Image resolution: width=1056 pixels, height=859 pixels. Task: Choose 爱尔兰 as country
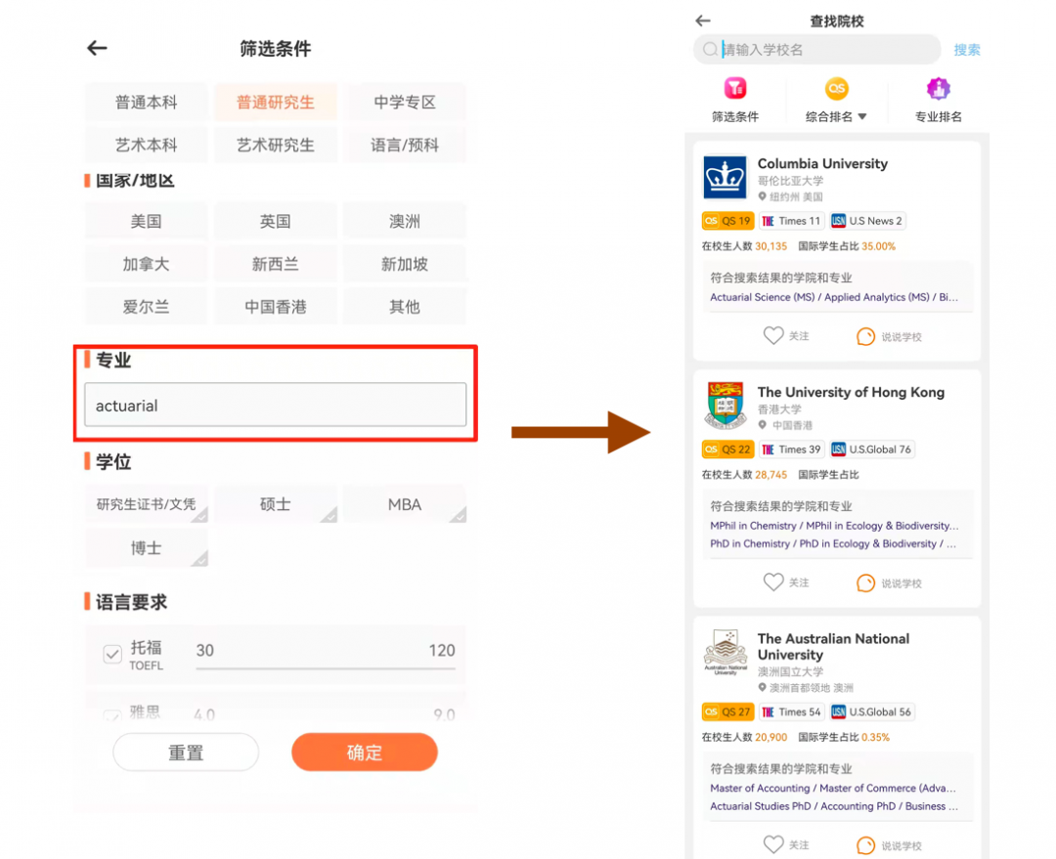click(146, 307)
